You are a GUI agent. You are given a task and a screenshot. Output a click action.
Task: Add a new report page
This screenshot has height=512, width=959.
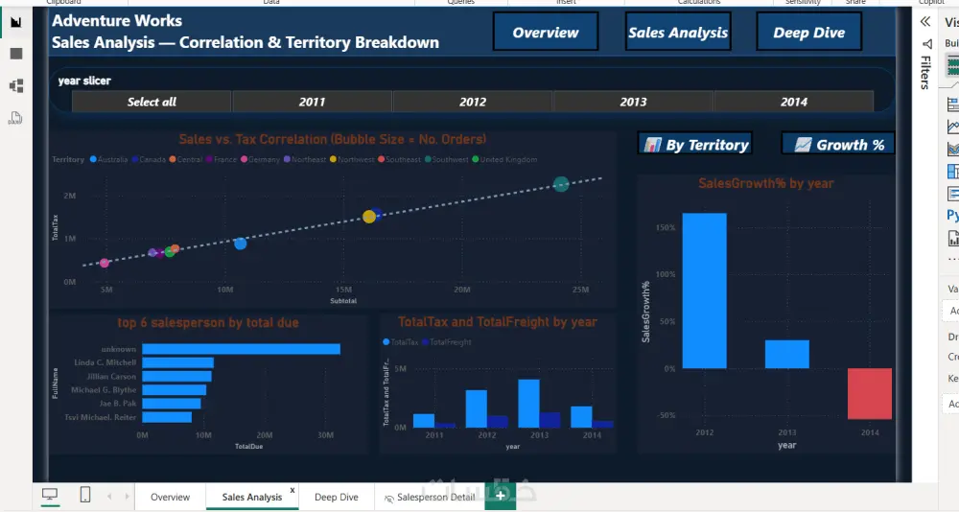coord(501,496)
